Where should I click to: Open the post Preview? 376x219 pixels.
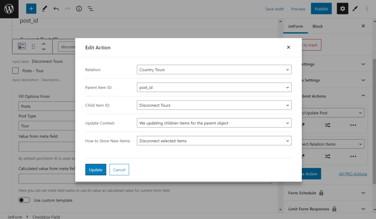click(x=298, y=9)
